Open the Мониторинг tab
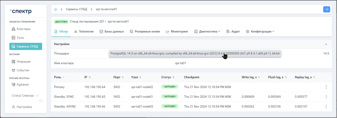 (177, 32)
